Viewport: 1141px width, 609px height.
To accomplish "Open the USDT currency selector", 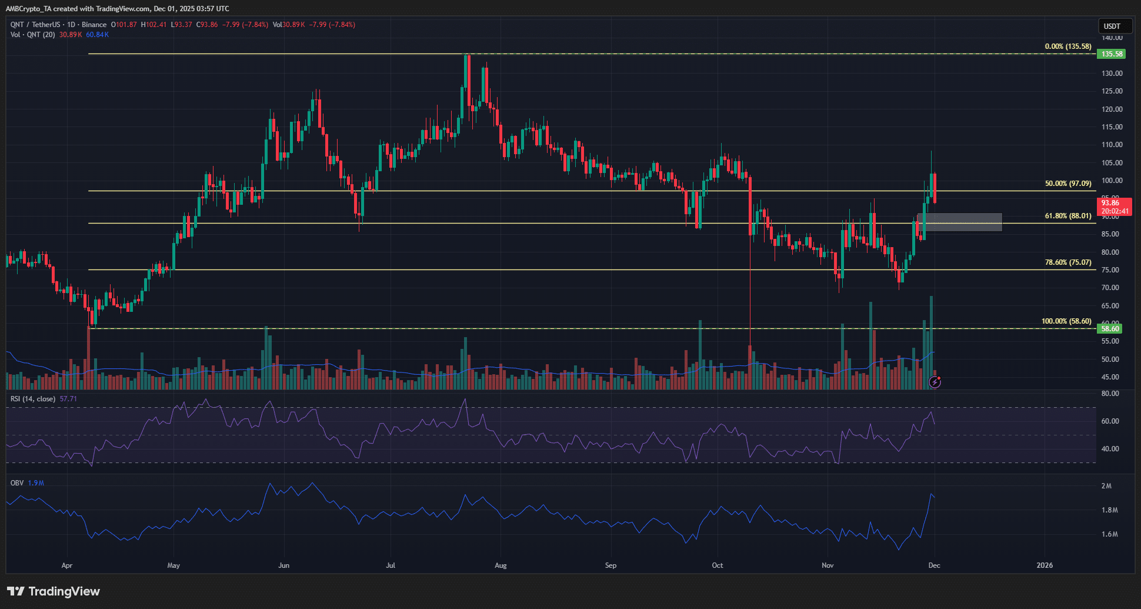I will click(x=1115, y=26).
